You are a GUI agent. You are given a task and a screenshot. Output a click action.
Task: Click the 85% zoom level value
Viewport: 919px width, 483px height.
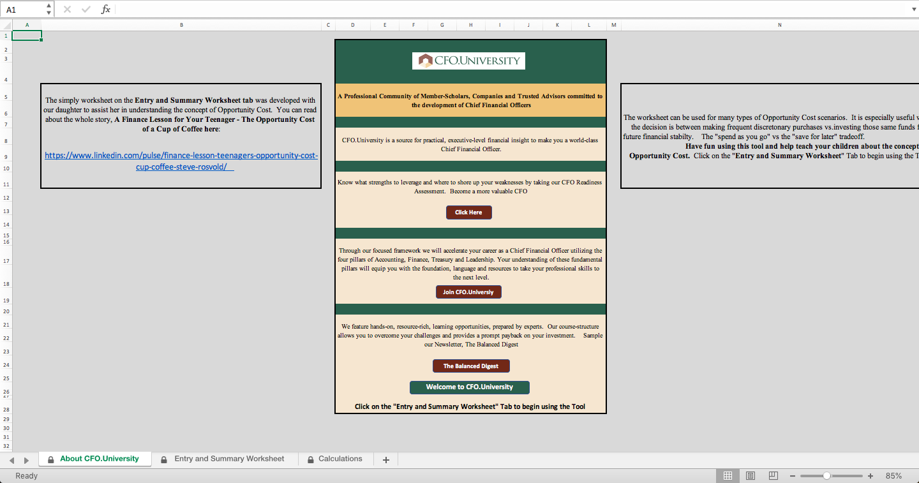click(x=893, y=476)
